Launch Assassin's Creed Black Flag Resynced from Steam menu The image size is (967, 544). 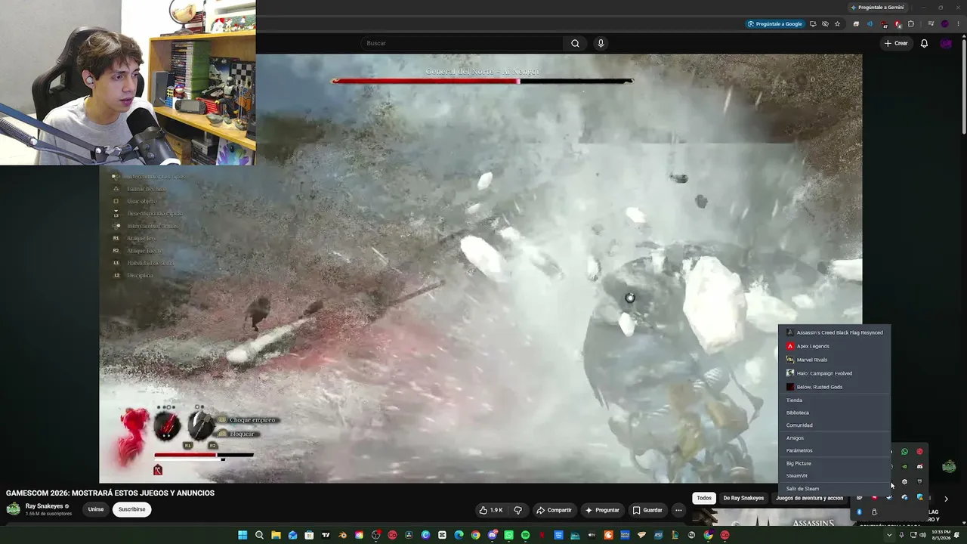point(834,332)
